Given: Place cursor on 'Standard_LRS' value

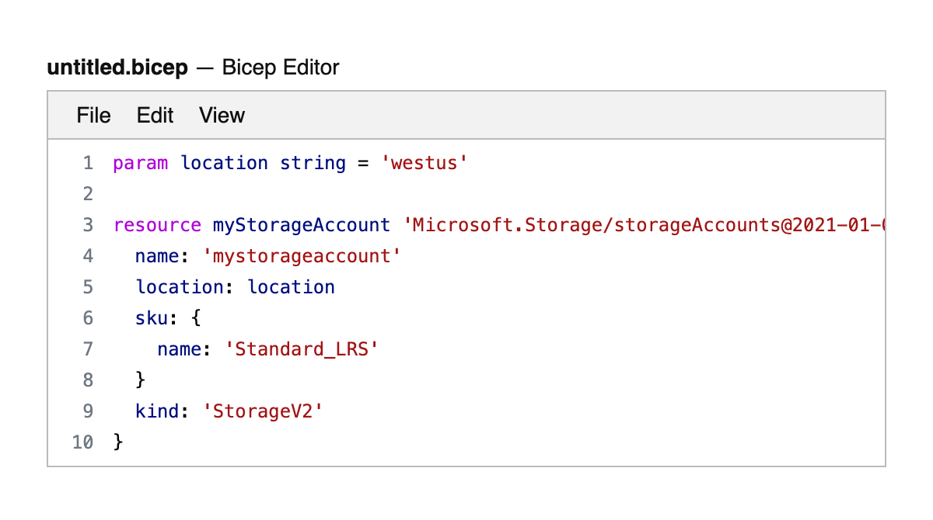Looking at the screenshot, I should click(301, 349).
